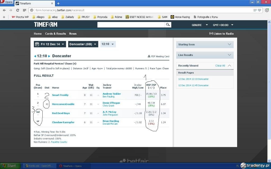Open the PRUSY bookmark folder

click(x=84, y=17)
